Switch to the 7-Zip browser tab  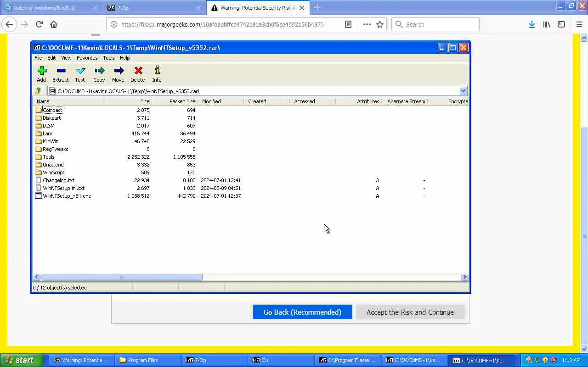[x=154, y=8]
